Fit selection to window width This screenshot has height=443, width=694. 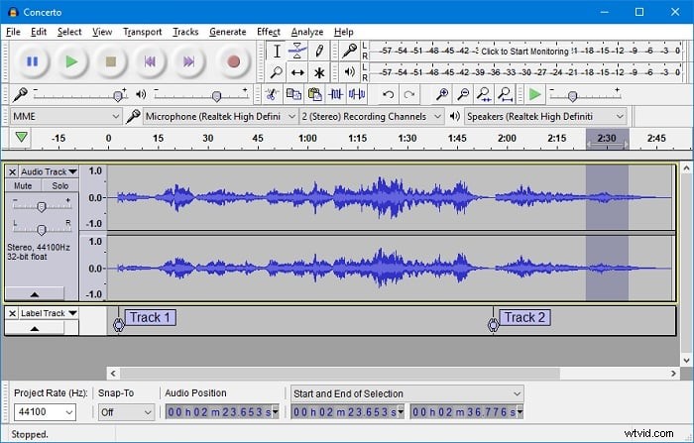[x=484, y=94]
